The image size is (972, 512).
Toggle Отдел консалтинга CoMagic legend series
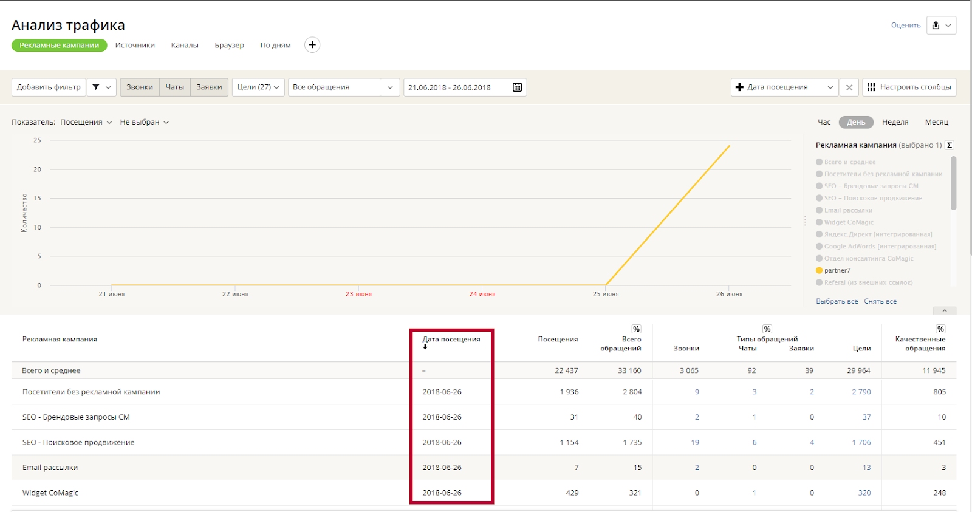[865, 258]
